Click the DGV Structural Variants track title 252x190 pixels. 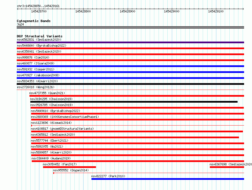(x=40, y=36)
